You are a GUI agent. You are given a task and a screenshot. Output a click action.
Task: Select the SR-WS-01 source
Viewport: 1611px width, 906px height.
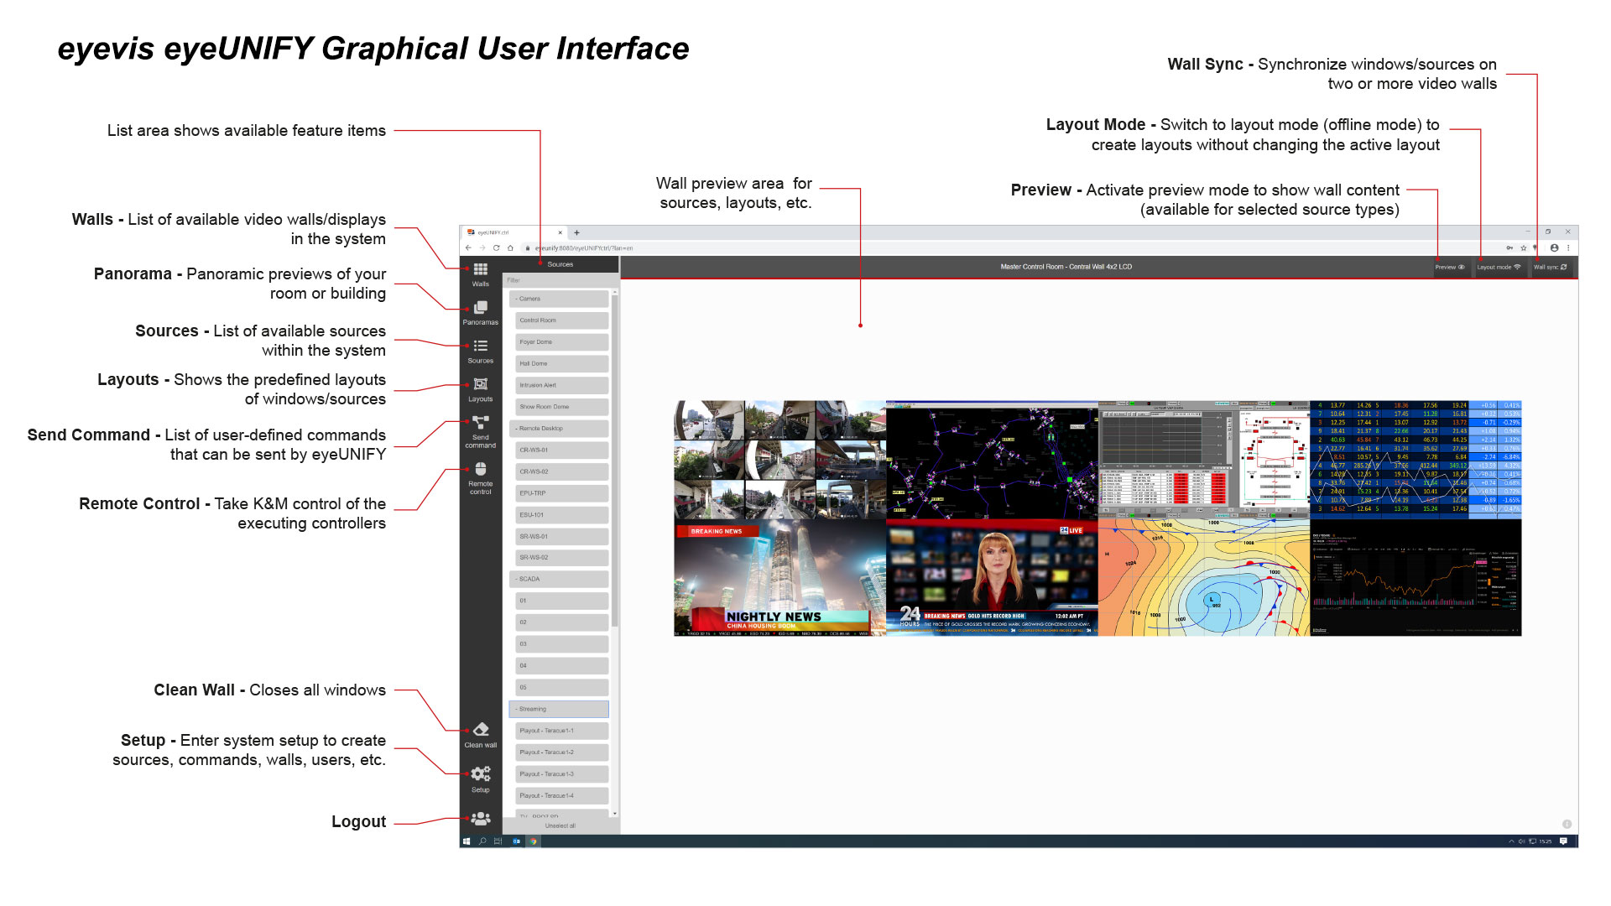tap(561, 537)
